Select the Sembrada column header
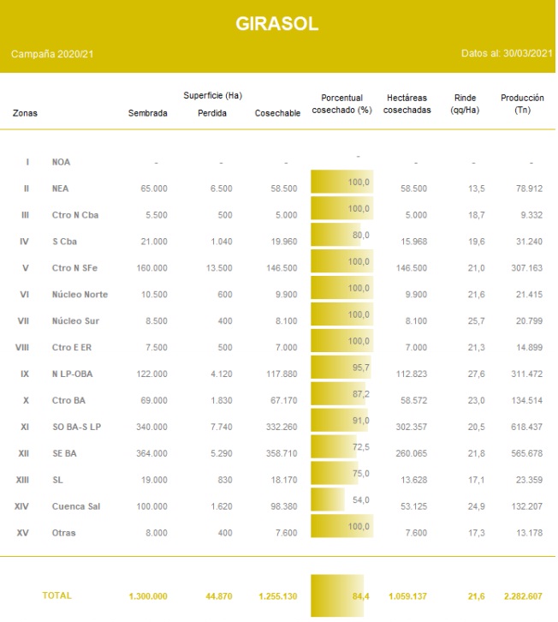The height and width of the screenshot is (622, 558). click(x=147, y=113)
